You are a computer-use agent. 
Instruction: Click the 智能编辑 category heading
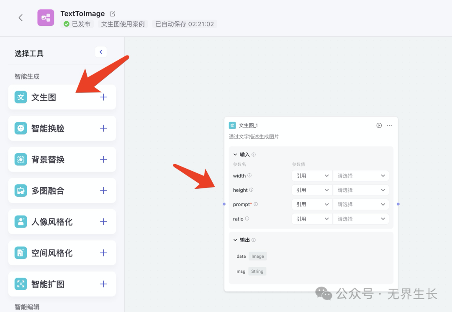(x=27, y=307)
